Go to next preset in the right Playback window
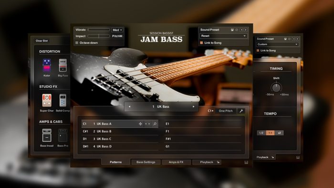This screenshot has height=188, width=334. [297, 39]
